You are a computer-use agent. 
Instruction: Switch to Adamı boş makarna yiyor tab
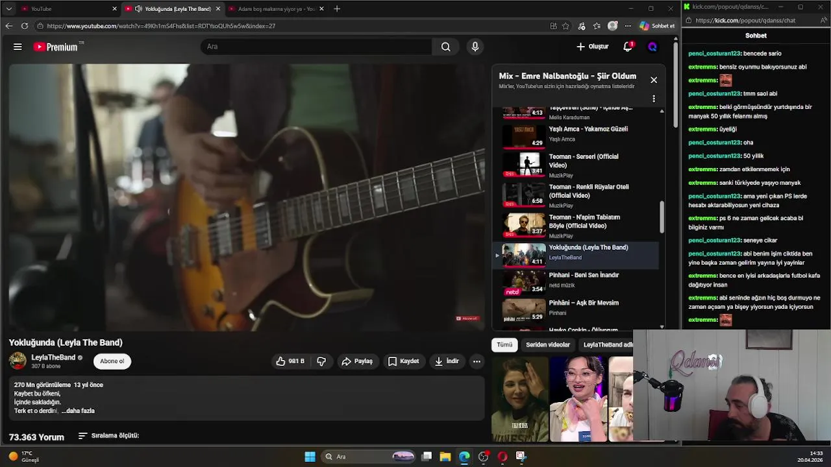tap(277, 9)
